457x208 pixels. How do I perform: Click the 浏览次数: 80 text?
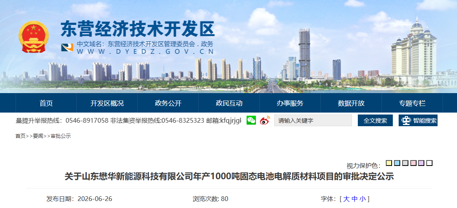point(210,199)
